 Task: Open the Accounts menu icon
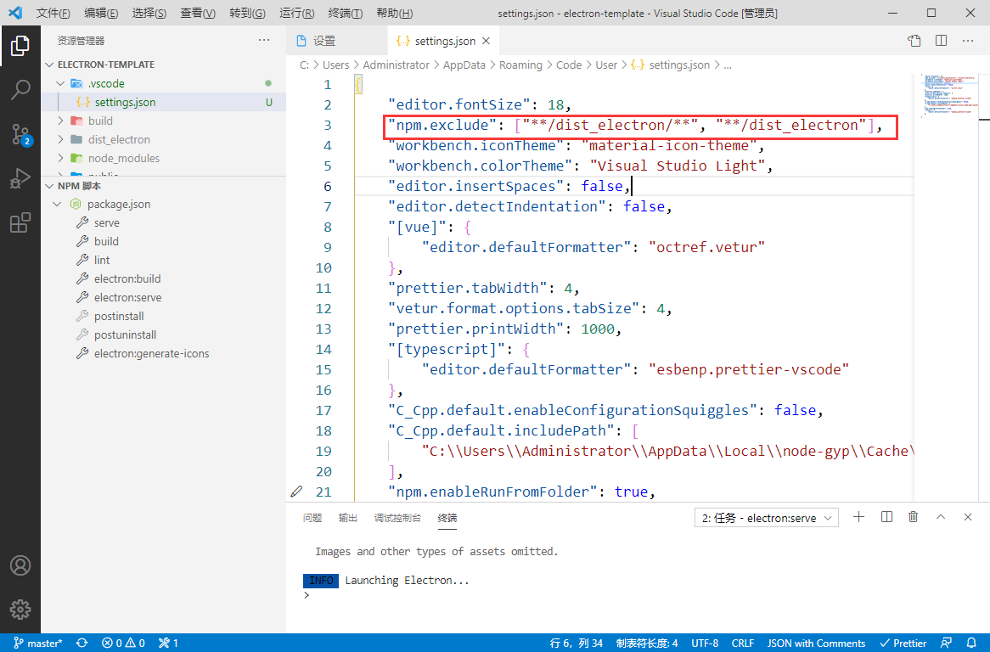20,565
